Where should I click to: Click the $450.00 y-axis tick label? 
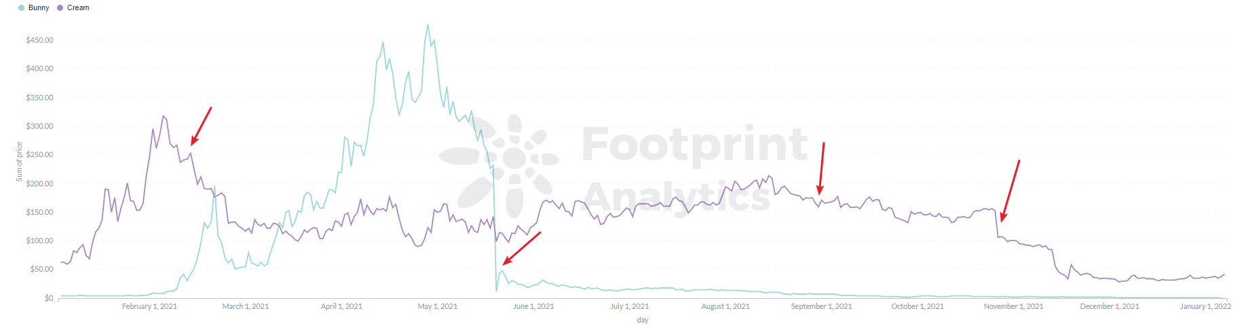pos(39,40)
